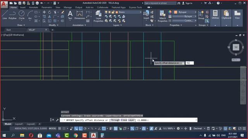248x139 pixels.
Task: Click the Dimension tool
Action: pyautogui.click(x=79, y=15)
